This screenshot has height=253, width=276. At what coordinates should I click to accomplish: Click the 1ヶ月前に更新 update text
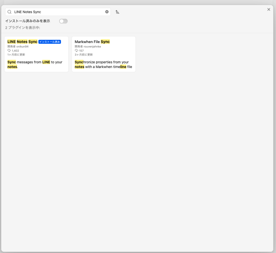pos(16,55)
